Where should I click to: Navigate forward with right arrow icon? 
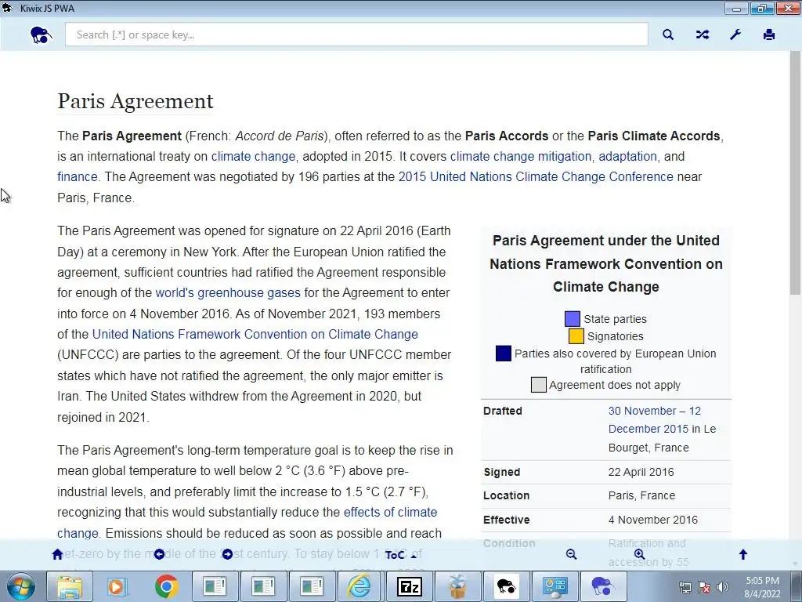click(x=227, y=554)
